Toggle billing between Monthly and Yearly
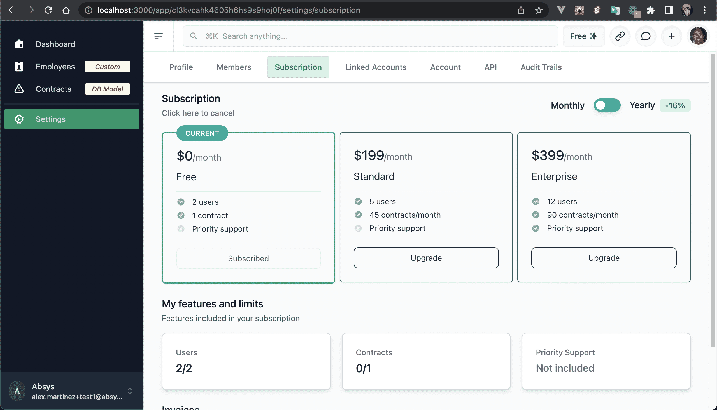The width and height of the screenshot is (717, 410). [607, 105]
